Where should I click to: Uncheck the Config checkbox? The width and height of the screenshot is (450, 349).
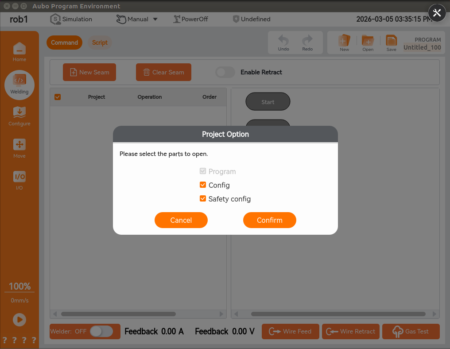click(x=203, y=185)
